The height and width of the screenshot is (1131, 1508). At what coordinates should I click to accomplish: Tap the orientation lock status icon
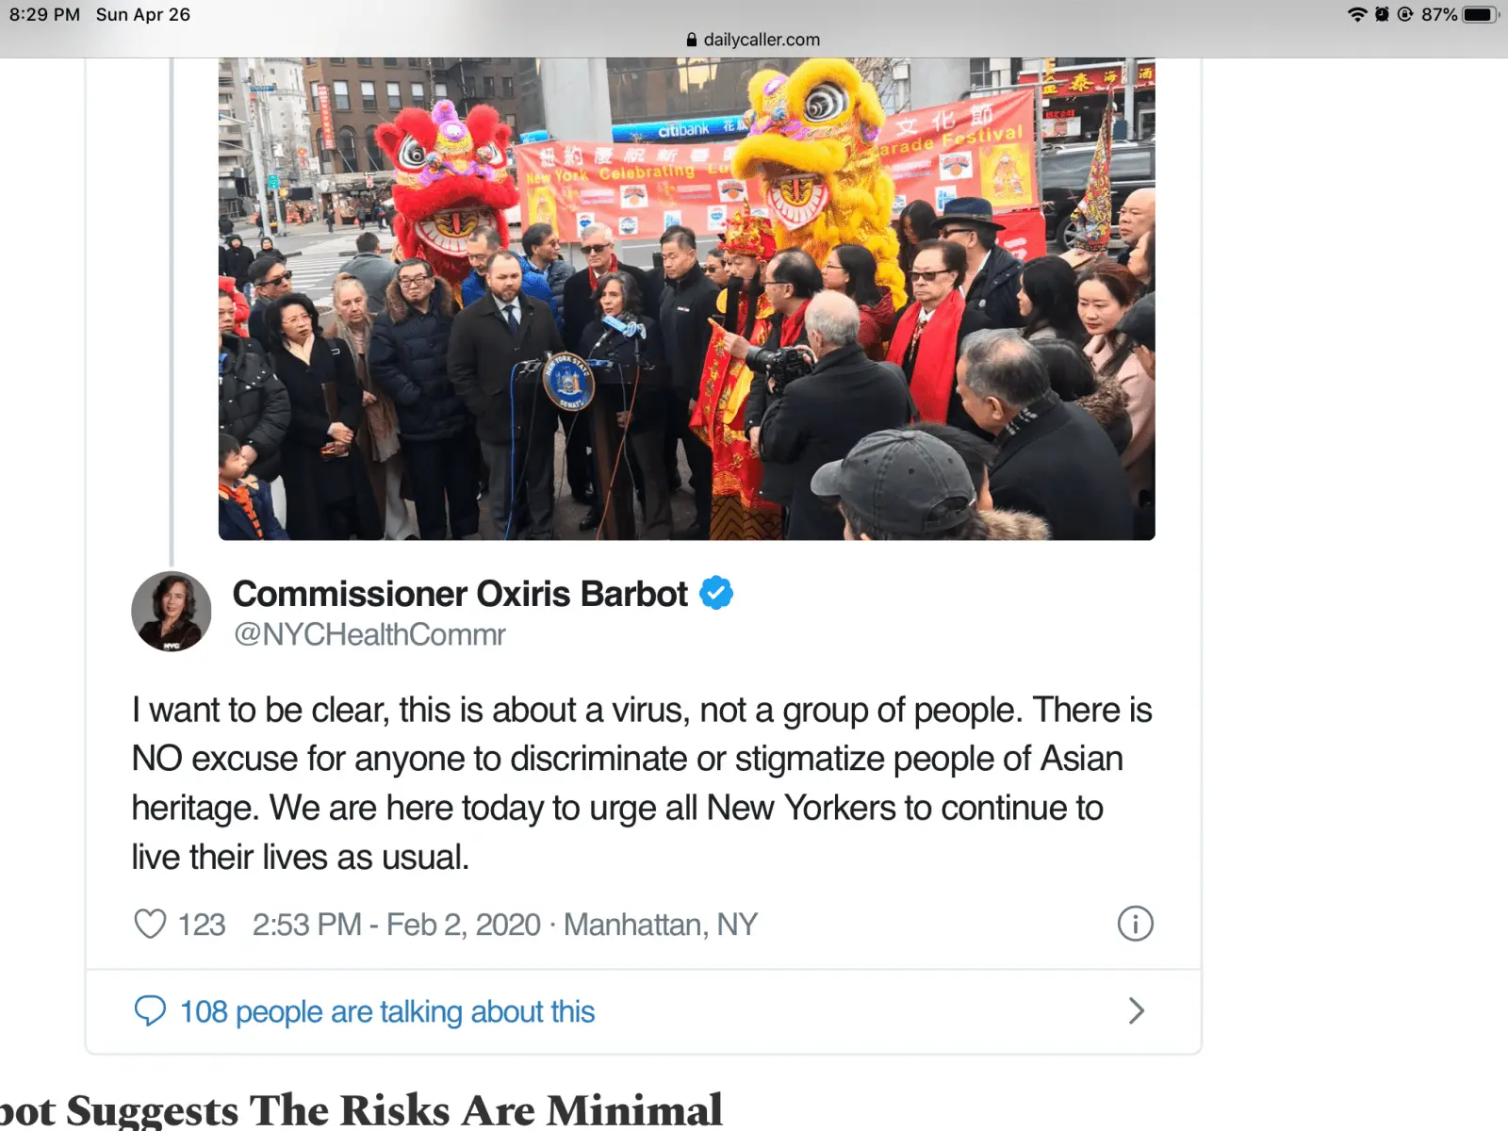point(1405,14)
